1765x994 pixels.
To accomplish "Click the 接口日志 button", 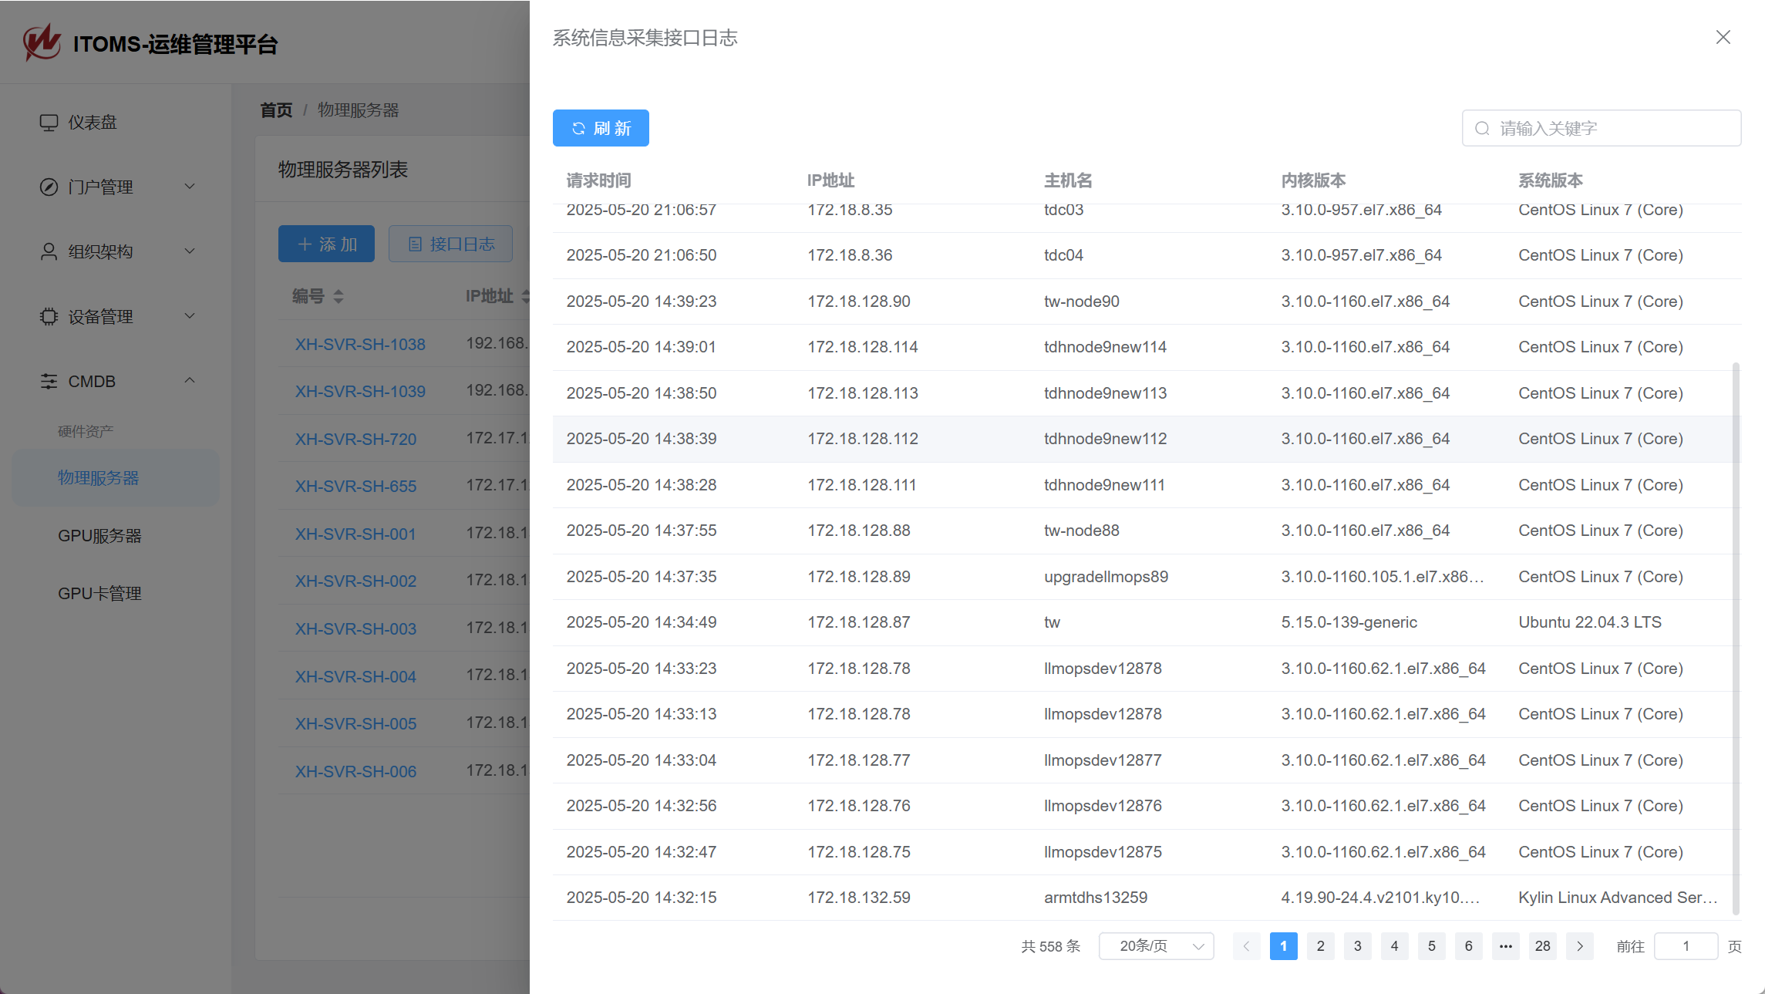I will (x=450, y=244).
